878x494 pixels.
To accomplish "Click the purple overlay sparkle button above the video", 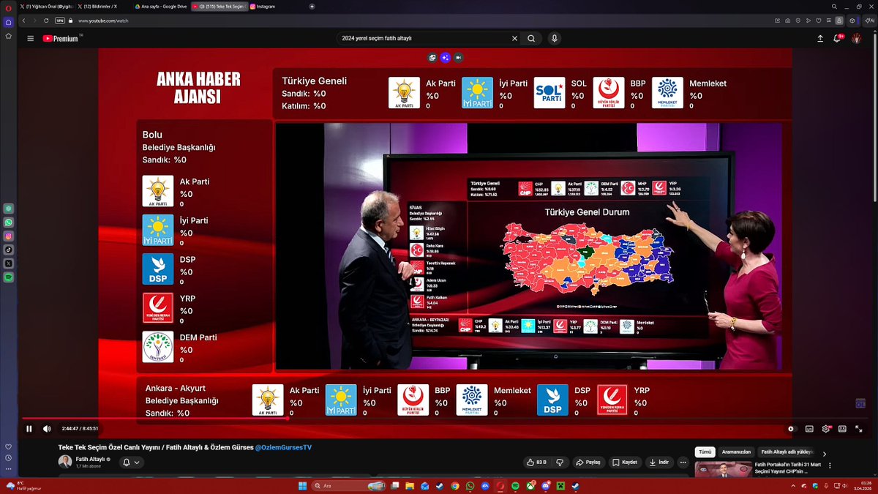I will [x=445, y=57].
